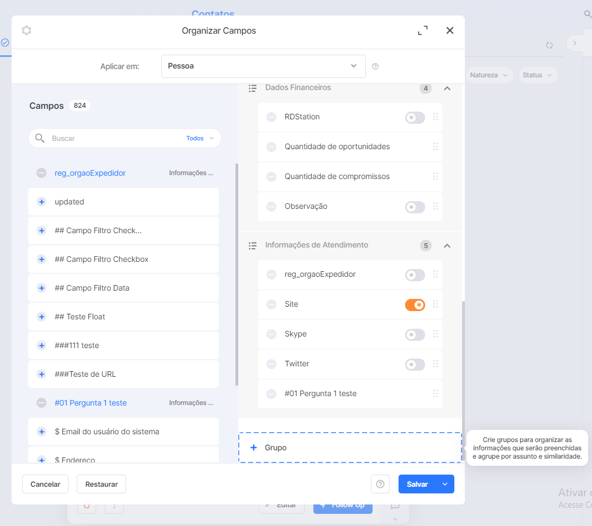Viewport: 592px width, 526px height.
Task: Remove the Skype field from group
Action: (271, 334)
